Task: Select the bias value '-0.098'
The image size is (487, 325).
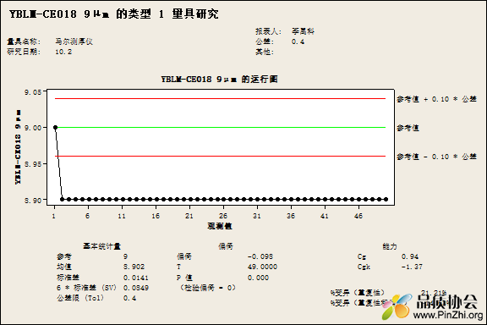Action: click(260, 256)
